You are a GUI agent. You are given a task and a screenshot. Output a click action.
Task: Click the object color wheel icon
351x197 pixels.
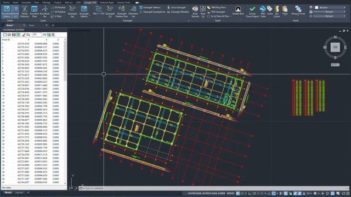click(311, 7)
